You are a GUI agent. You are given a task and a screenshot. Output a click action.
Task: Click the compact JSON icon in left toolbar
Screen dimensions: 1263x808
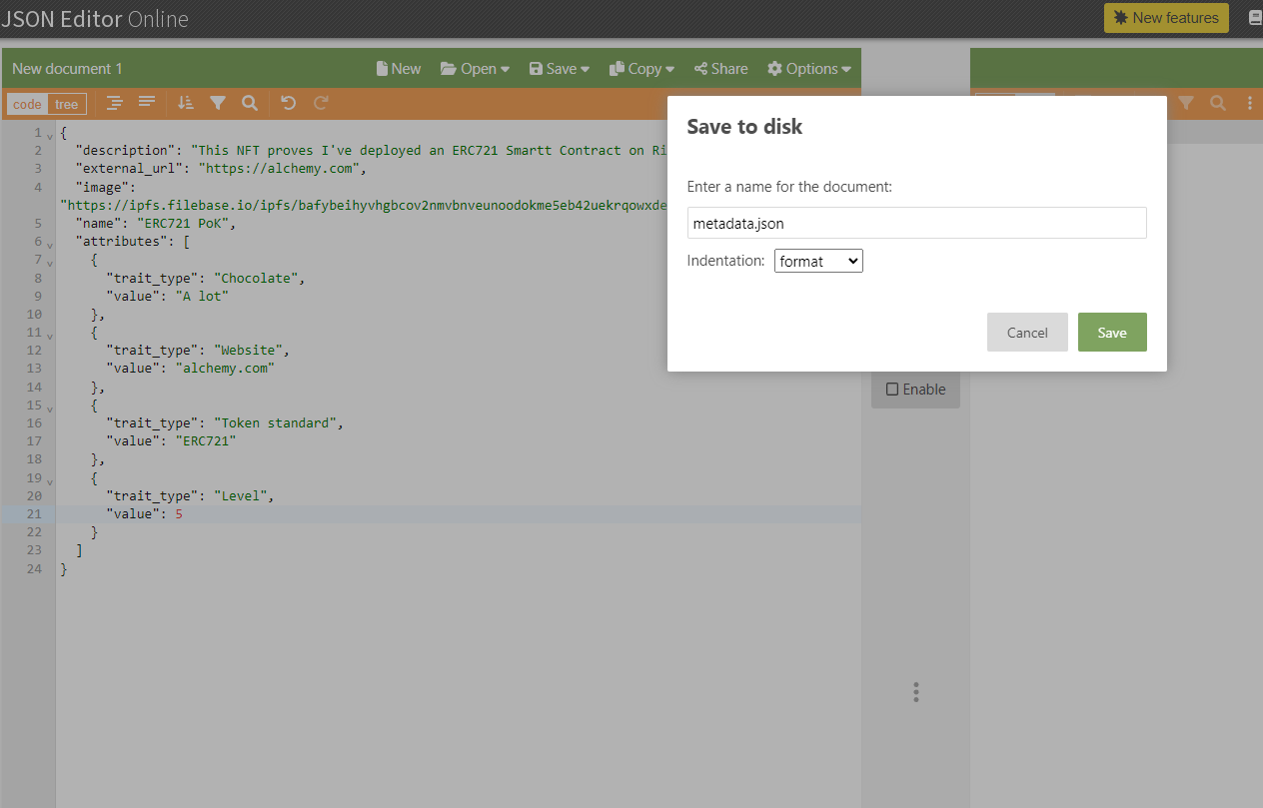pyautogui.click(x=147, y=103)
